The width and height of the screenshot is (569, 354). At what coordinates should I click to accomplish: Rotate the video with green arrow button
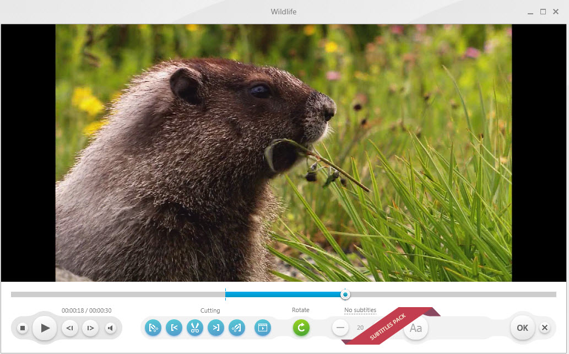(x=301, y=328)
